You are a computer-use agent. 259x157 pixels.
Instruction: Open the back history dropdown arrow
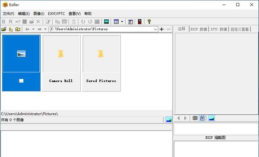[33, 29]
